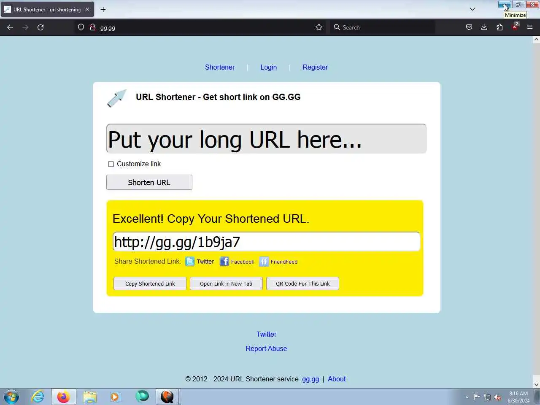540x405 pixels.
Task: Click Copy Shortened Link button
Action: (150, 283)
